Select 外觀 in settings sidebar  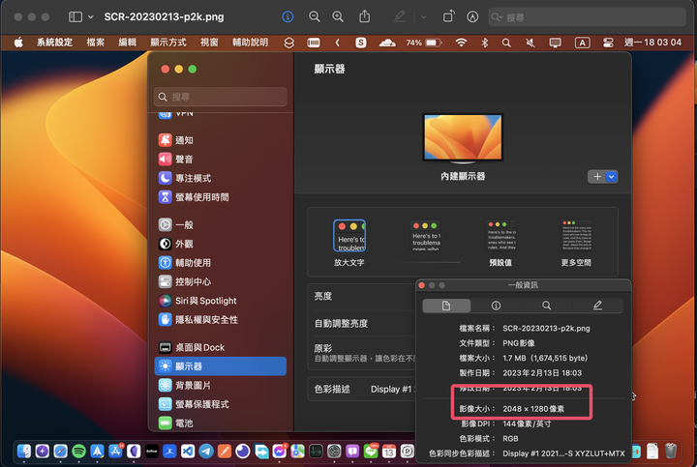[x=221, y=244]
